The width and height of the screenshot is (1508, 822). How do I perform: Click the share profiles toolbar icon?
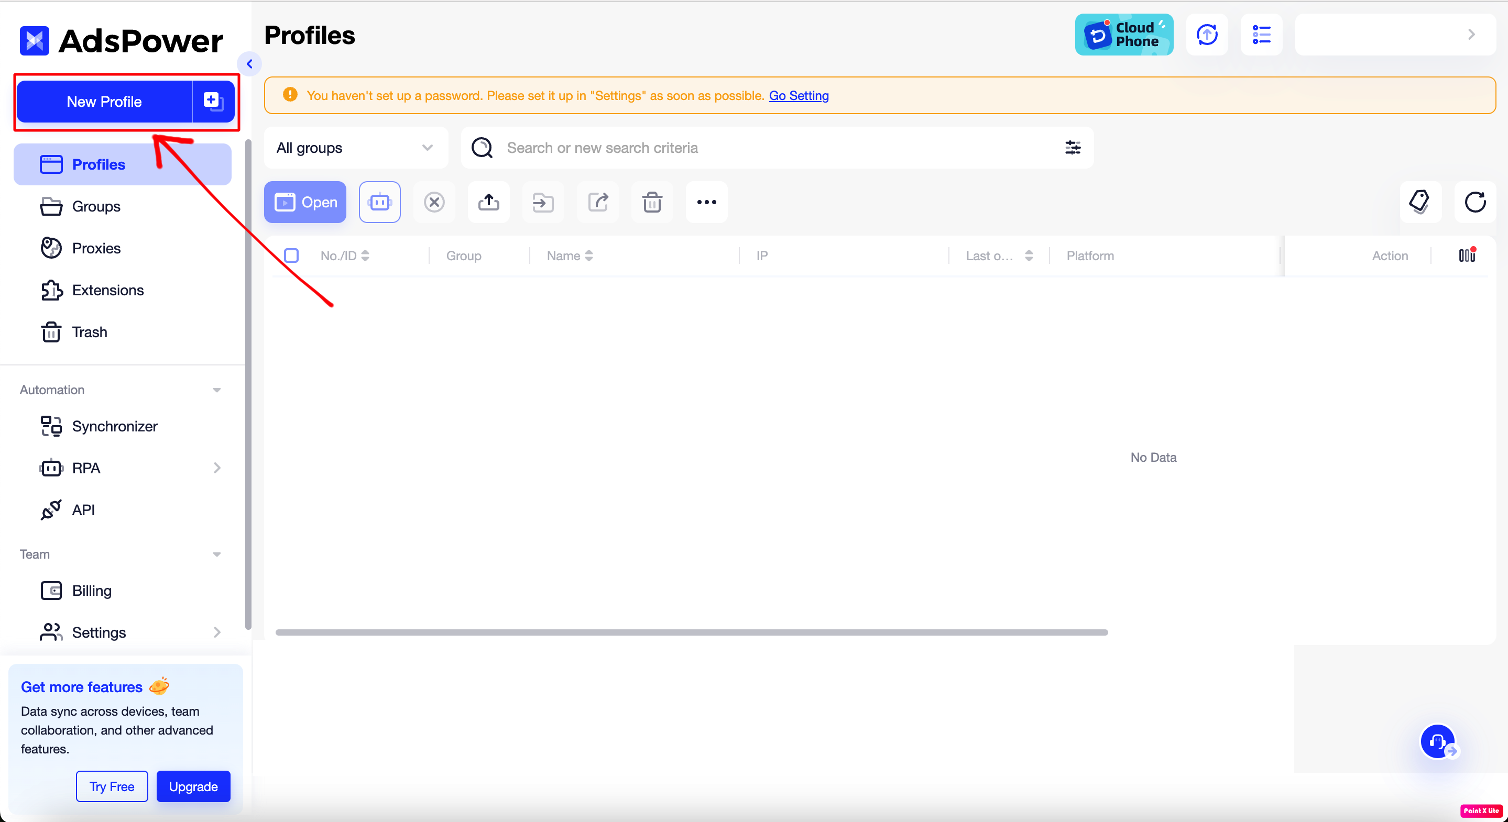pyautogui.click(x=598, y=203)
